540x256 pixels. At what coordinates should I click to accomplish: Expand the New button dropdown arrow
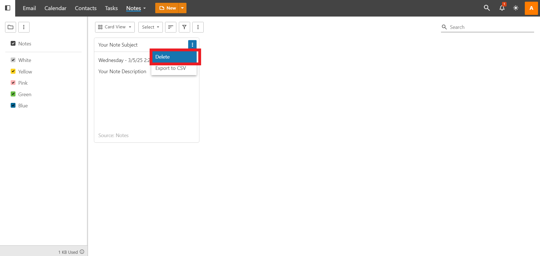click(183, 8)
